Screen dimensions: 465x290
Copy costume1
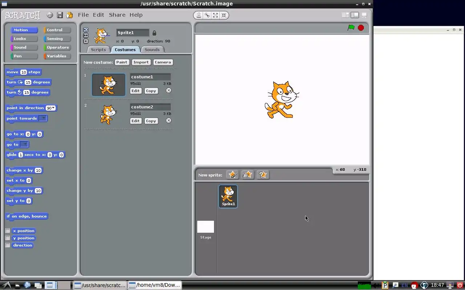click(x=151, y=91)
